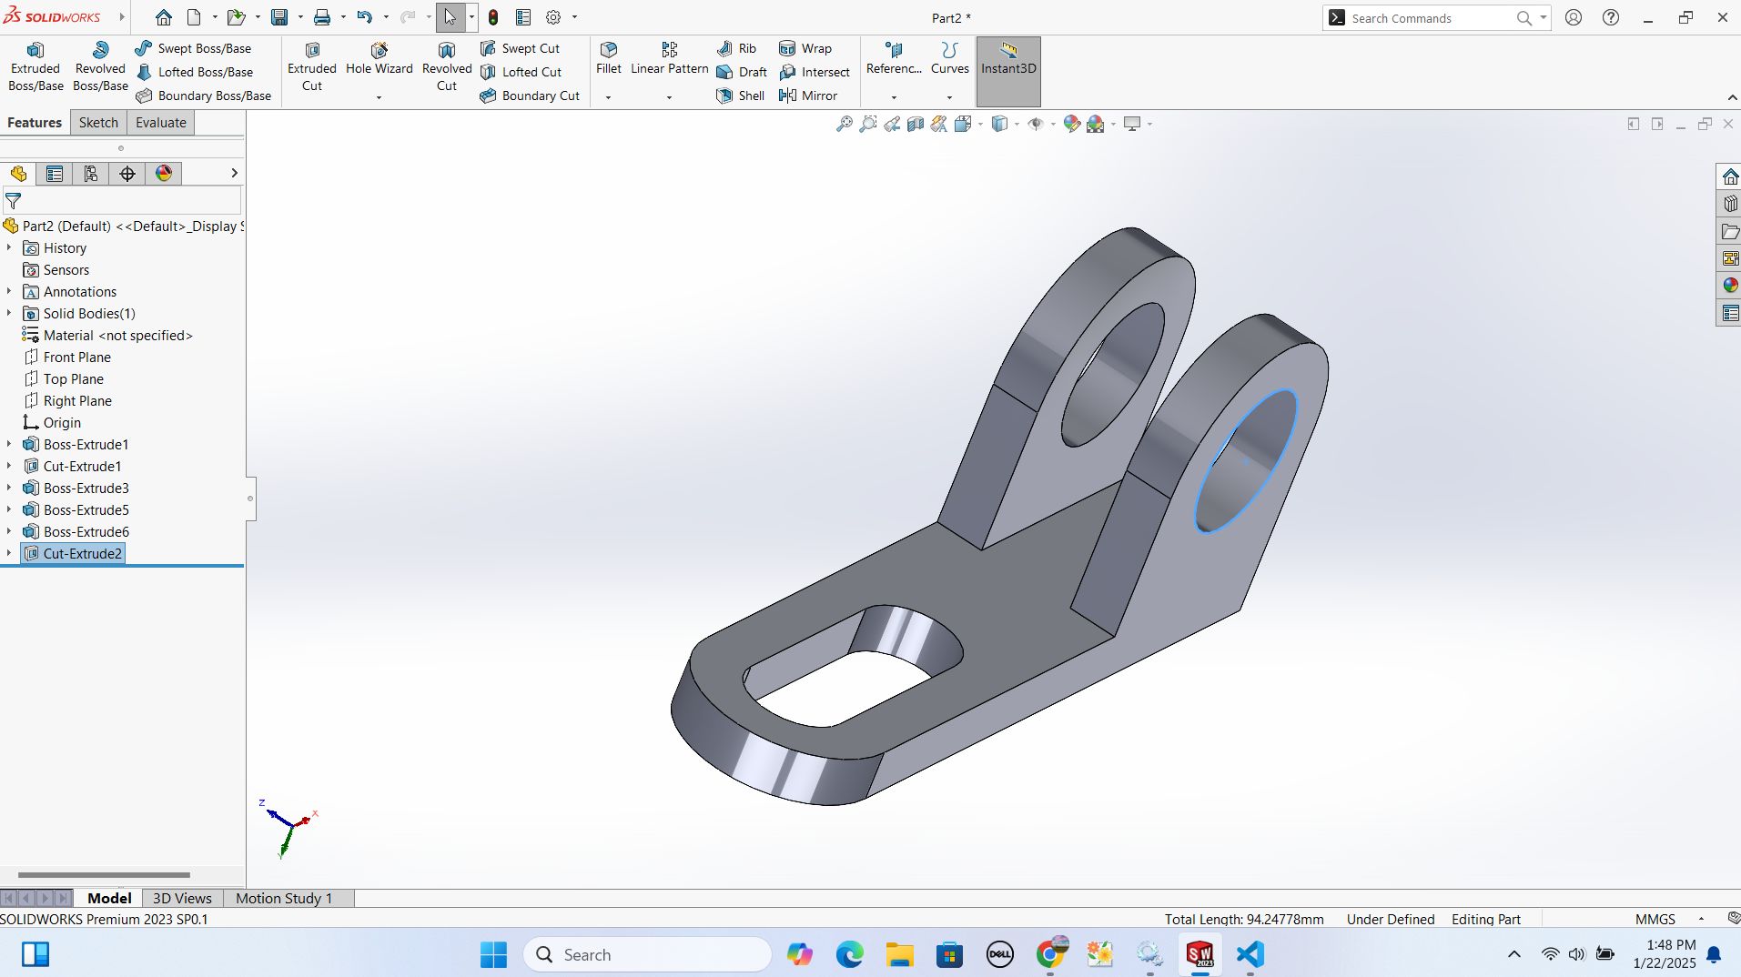Switch to the 3D Views tab
1741x977 pixels.
click(x=182, y=899)
